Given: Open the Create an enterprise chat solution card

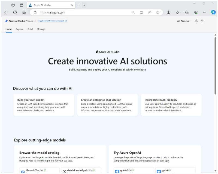Looking at the screenshot, I should tap(107, 105).
